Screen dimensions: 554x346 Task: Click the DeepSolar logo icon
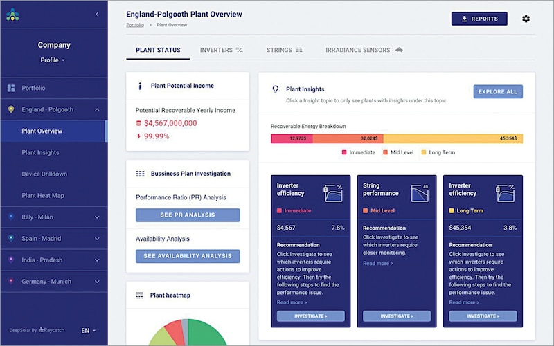[x=12, y=15]
